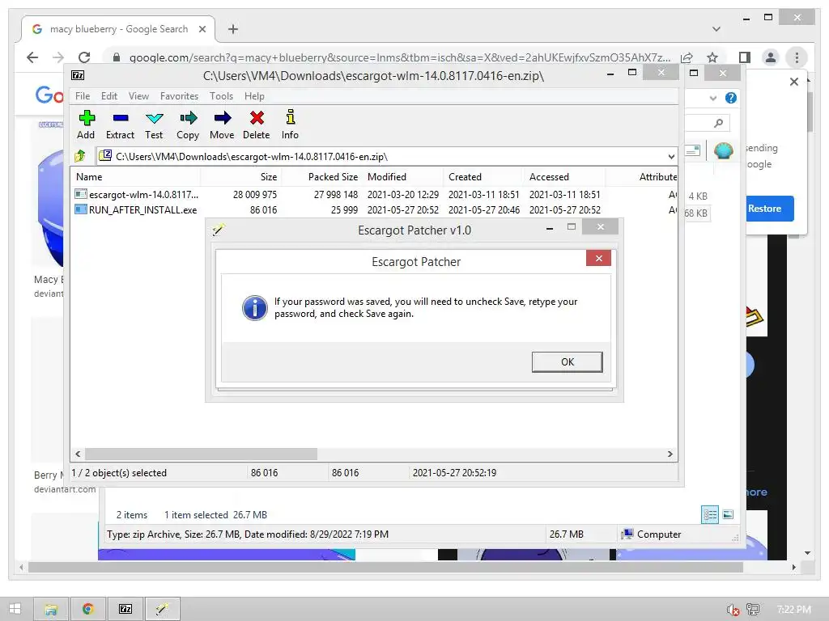
Task: Open Windows Start button
Action: pos(15,609)
